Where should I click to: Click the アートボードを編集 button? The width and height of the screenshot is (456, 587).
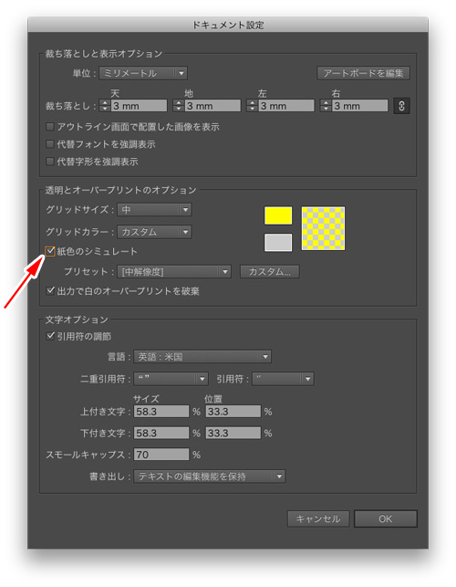pyautogui.click(x=363, y=73)
